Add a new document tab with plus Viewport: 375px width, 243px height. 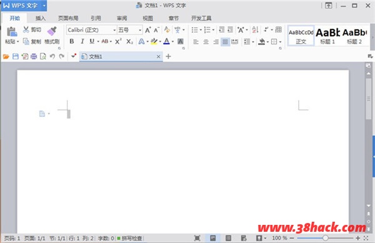click(168, 56)
